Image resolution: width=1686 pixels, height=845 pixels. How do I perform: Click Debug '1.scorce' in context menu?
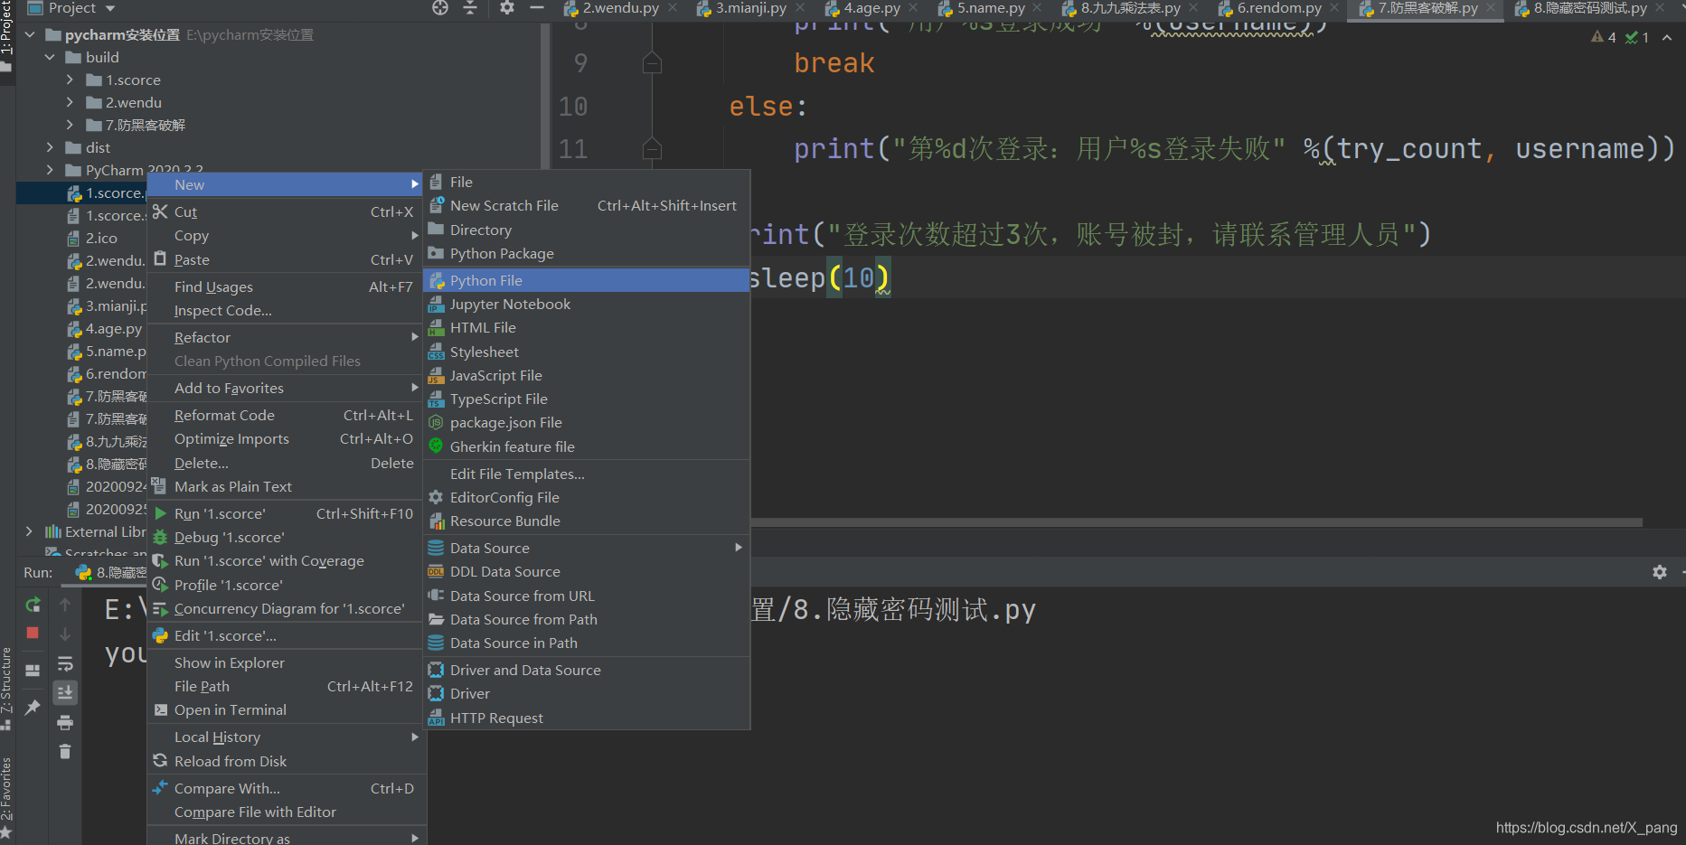pyautogui.click(x=285, y=537)
